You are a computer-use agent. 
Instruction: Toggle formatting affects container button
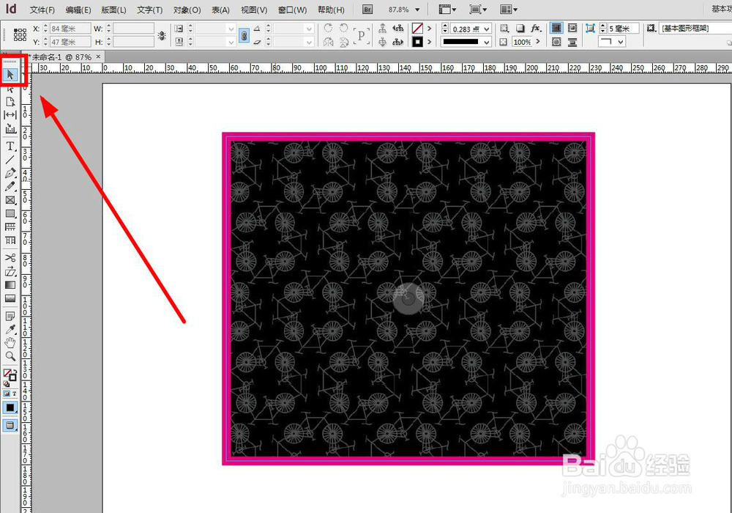[7, 394]
